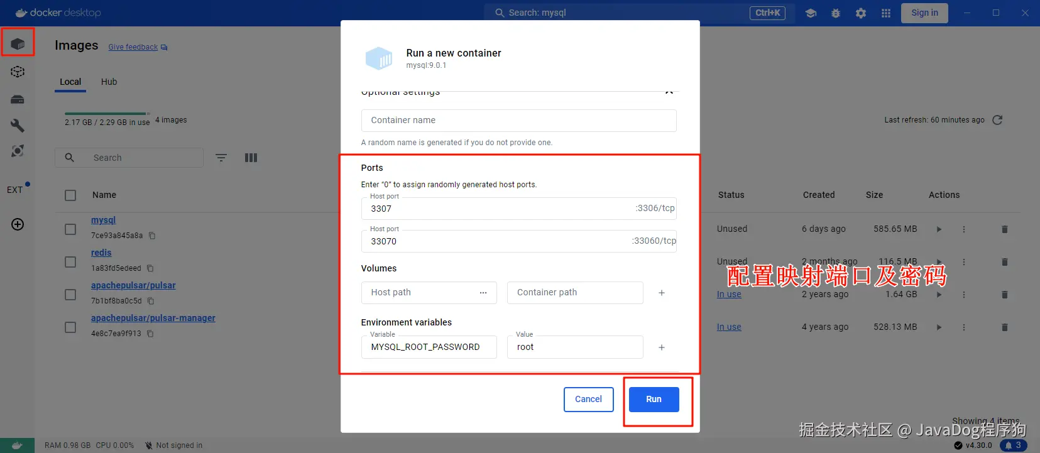This screenshot has width=1040, height=453.
Task: Copy the redis image ID 1a83fd5edeed
Action: click(150, 268)
